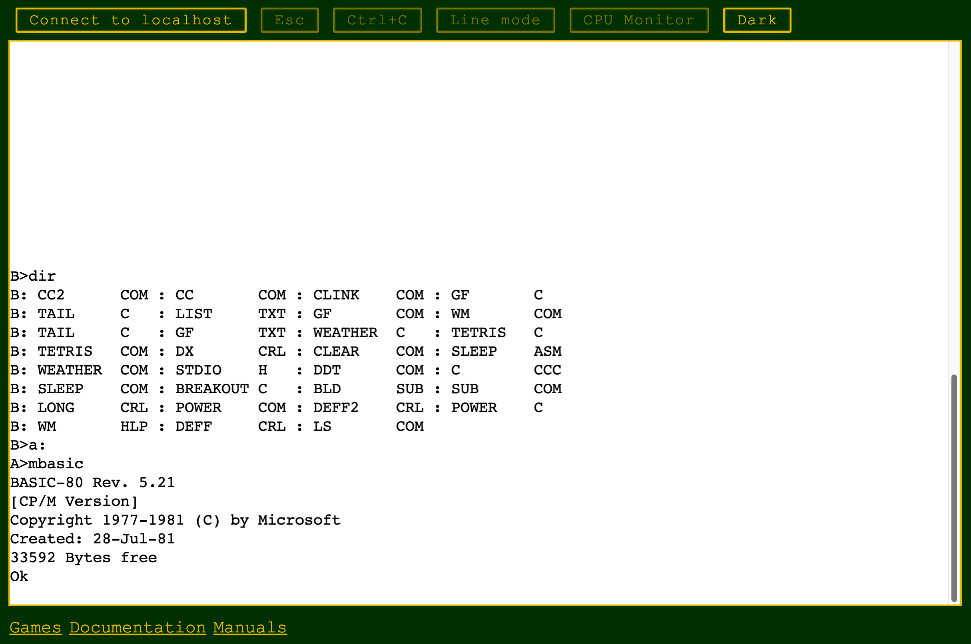Click the empty area at terminal top
This screenshot has height=644, width=971.
point(477,144)
